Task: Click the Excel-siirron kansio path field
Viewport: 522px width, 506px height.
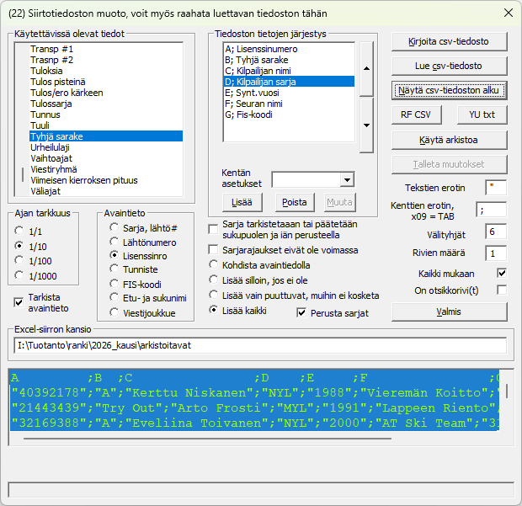Action: tap(260, 344)
